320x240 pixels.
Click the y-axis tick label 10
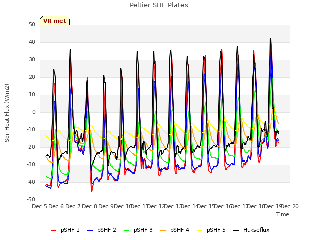tap(32, 94)
